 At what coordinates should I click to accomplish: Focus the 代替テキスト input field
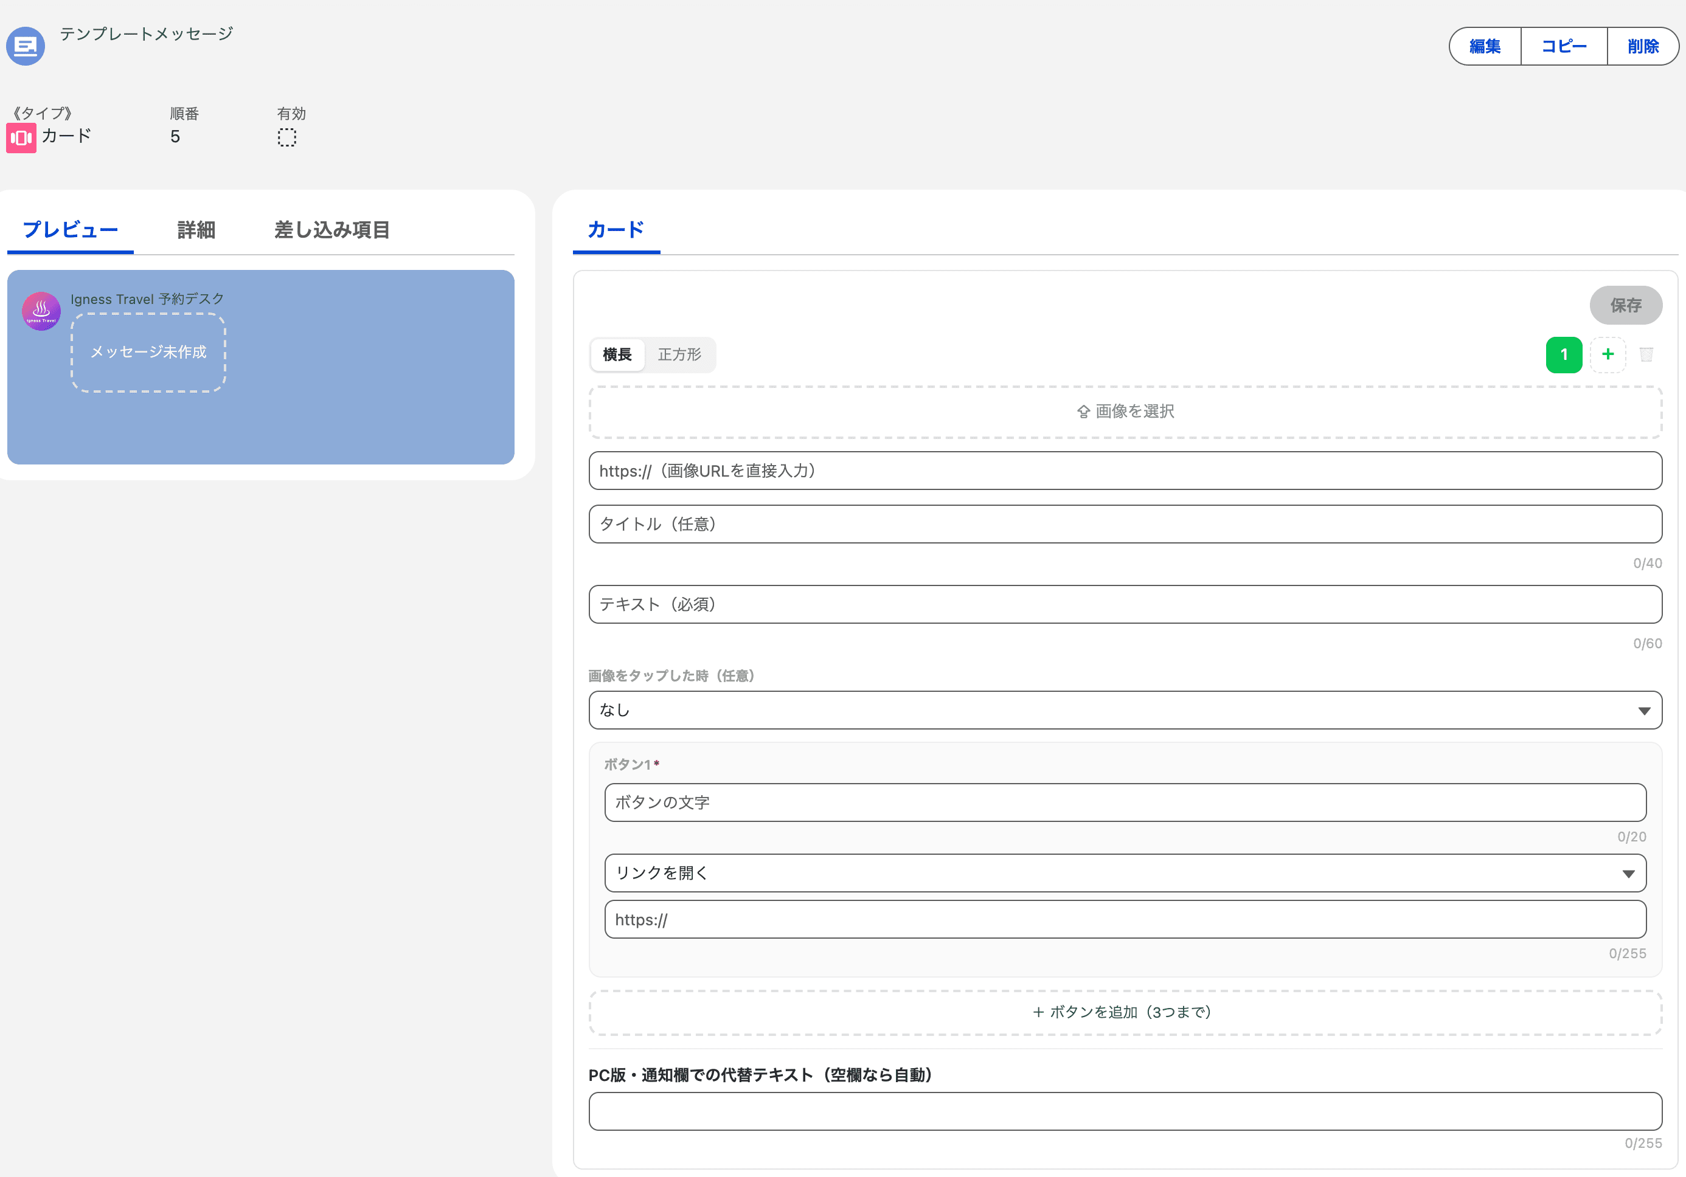(x=1125, y=1111)
